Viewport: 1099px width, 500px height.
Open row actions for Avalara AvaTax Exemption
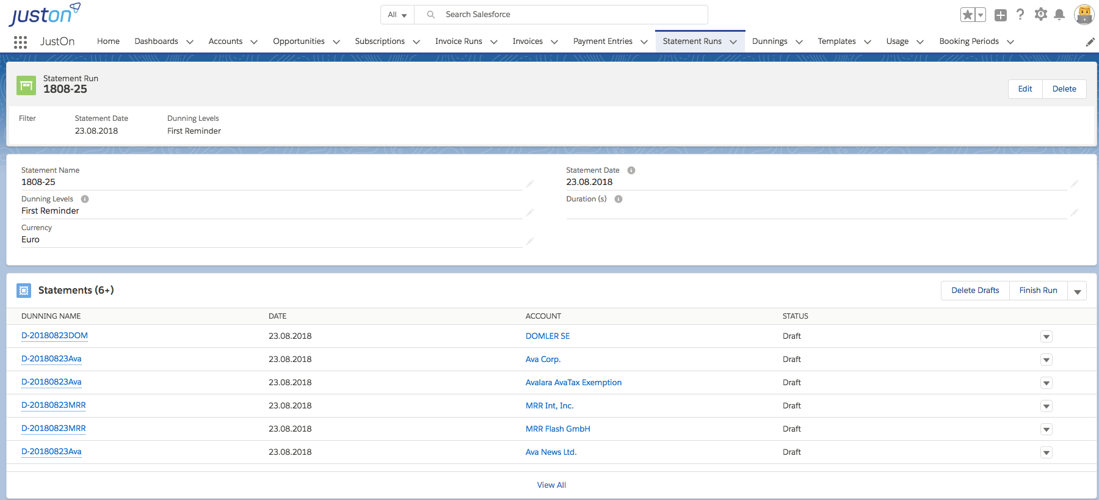[x=1046, y=383]
